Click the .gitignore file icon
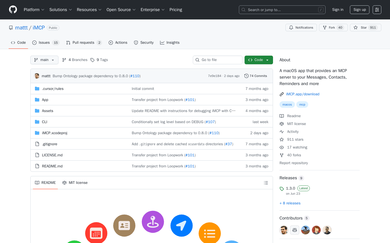This screenshot has height=243, width=390. pyautogui.click(x=37, y=144)
